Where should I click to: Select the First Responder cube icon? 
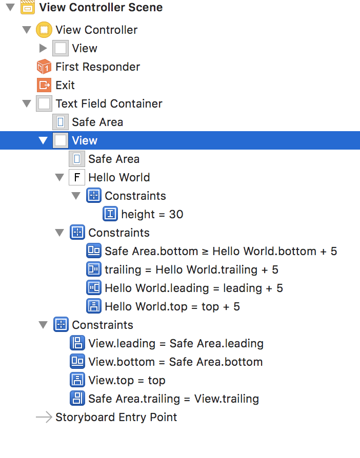[44, 67]
